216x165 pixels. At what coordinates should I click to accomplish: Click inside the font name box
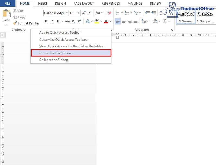point(54,13)
